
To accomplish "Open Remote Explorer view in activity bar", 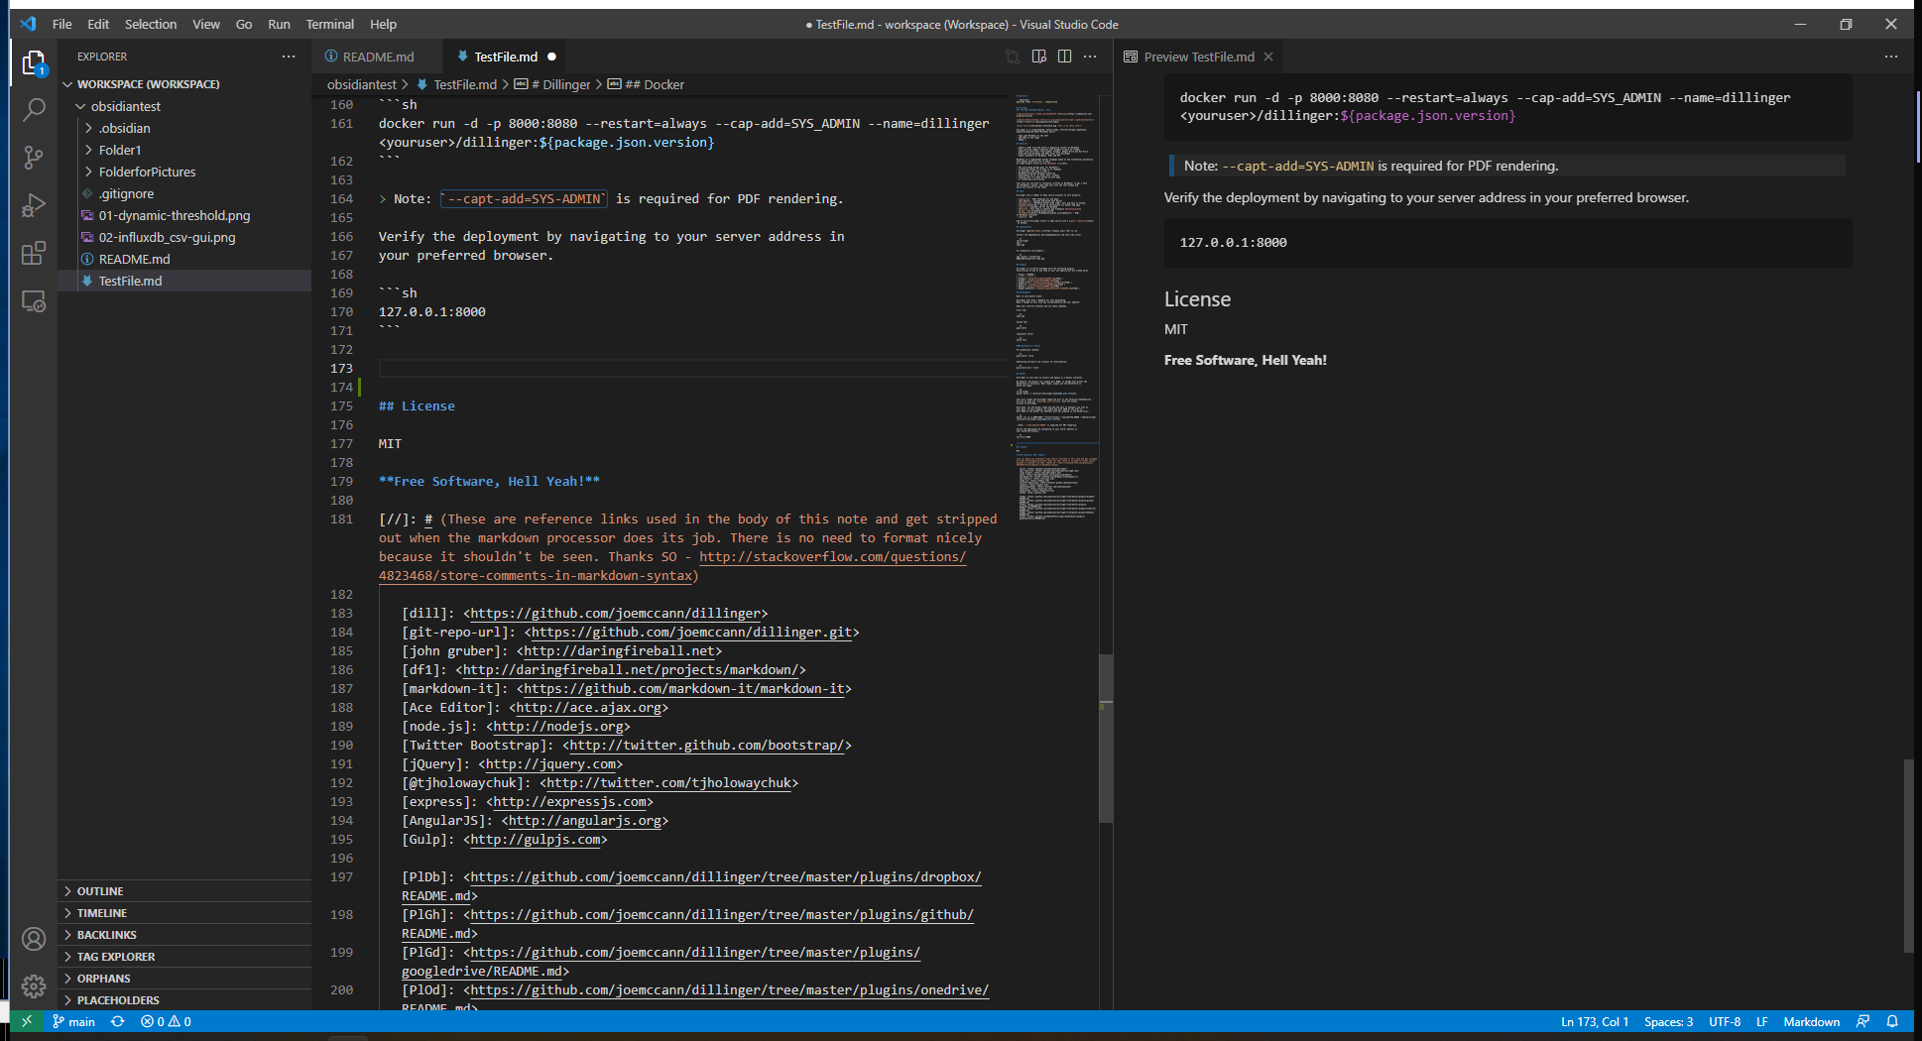I will pyautogui.click(x=34, y=301).
